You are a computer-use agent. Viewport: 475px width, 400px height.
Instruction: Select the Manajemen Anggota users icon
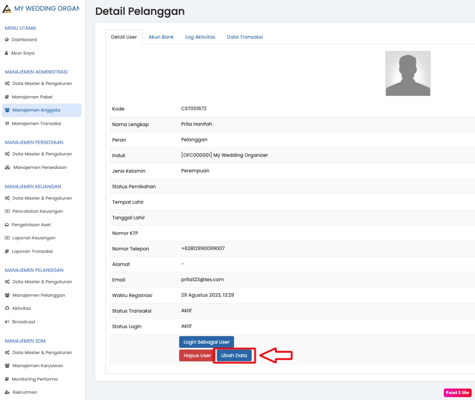tap(7, 110)
